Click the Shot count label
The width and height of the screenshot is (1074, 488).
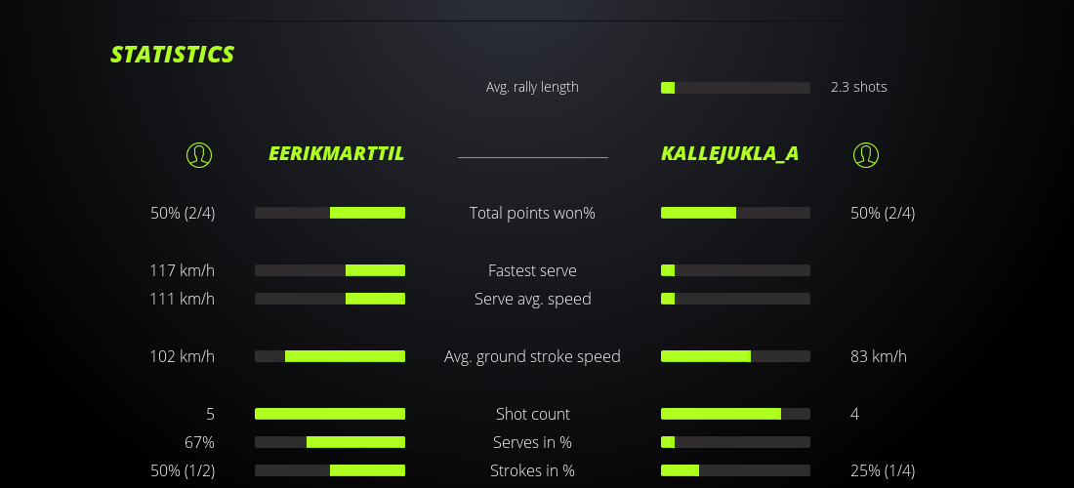point(532,414)
